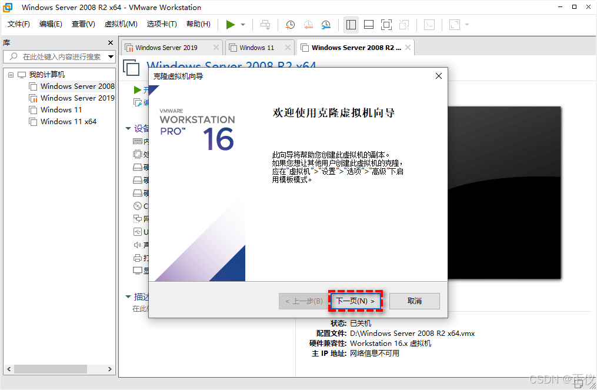Close the library panel with its X

tap(111, 43)
